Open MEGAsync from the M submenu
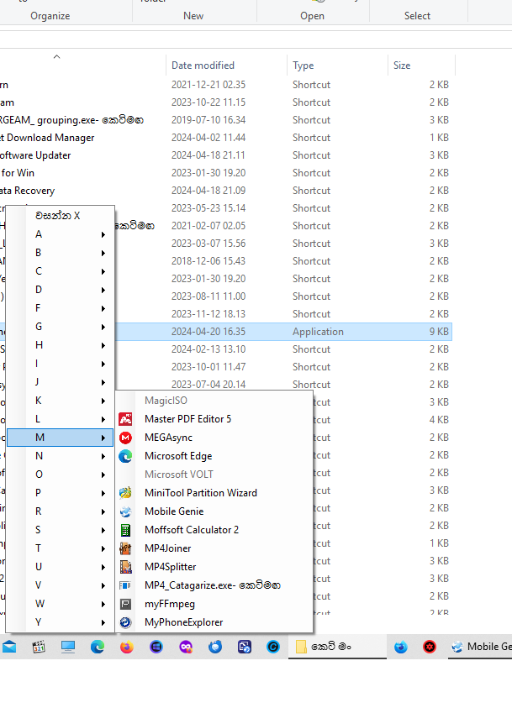This screenshot has height=708, width=512. pos(214,438)
